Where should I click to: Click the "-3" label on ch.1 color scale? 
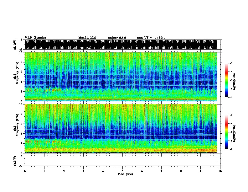231,63
